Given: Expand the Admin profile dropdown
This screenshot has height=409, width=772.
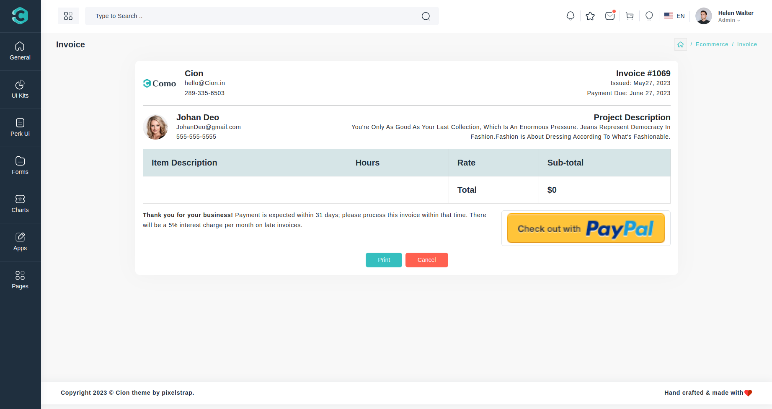Looking at the screenshot, I should pos(729,20).
